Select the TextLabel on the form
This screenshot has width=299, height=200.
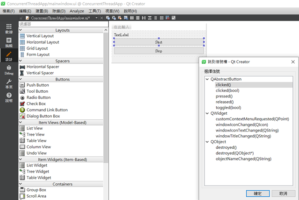point(121,35)
